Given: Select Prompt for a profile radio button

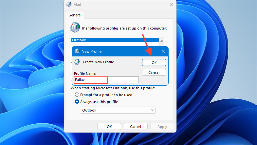Looking at the screenshot, I should [77, 95].
